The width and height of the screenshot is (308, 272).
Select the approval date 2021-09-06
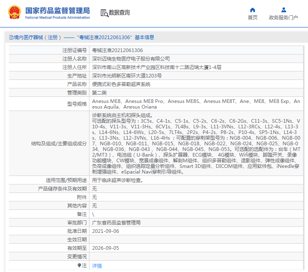pyautogui.click(x=106, y=231)
